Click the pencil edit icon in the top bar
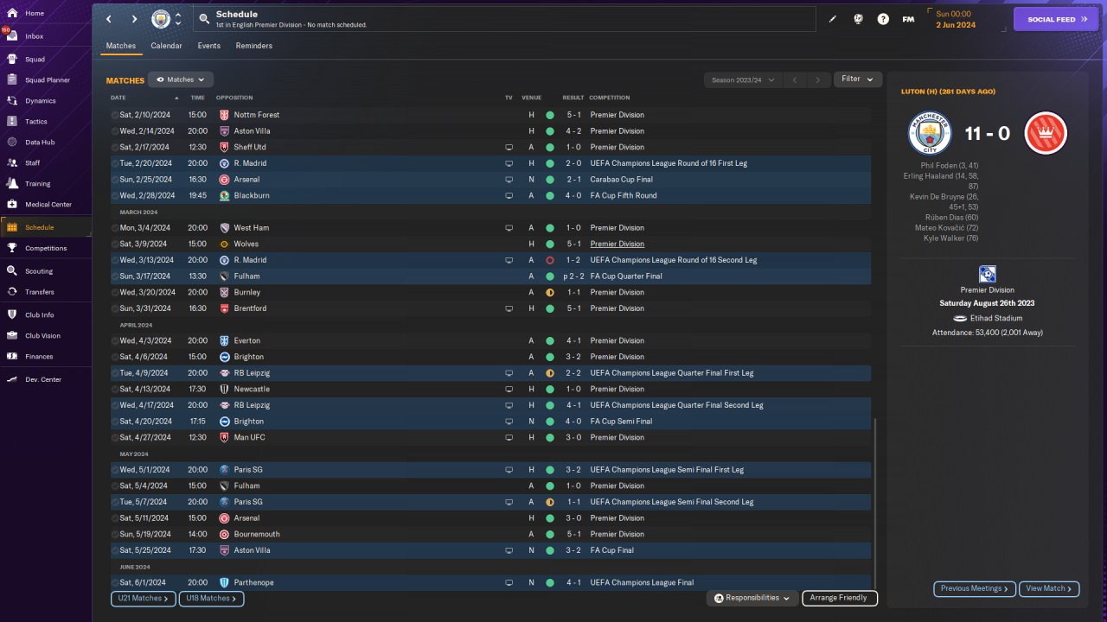Viewport: 1107px width, 622px height. coord(833,19)
